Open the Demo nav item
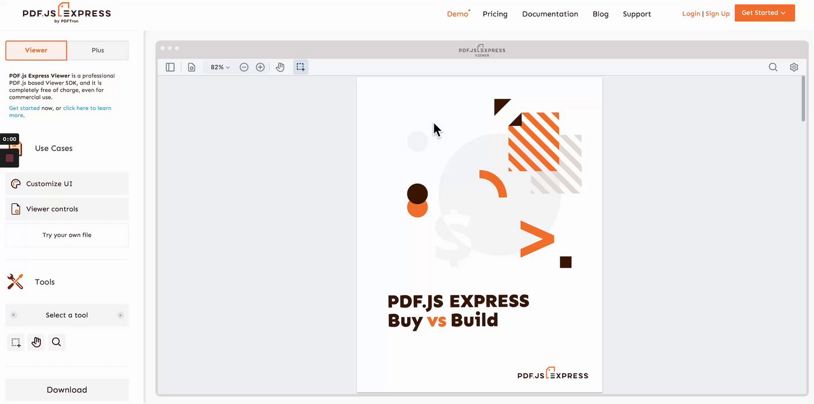 point(457,14)
